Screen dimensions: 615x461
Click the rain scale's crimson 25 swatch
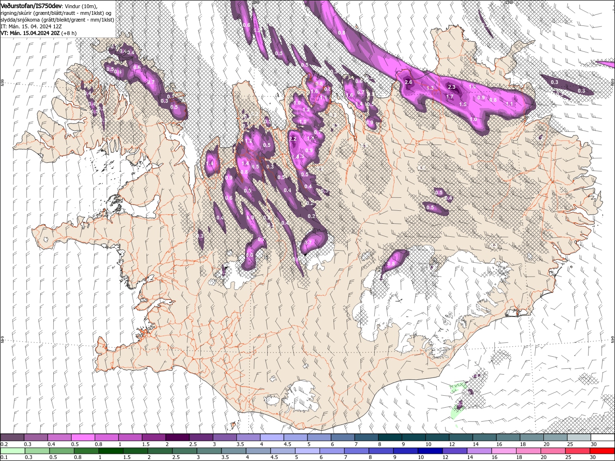[578, 451]
